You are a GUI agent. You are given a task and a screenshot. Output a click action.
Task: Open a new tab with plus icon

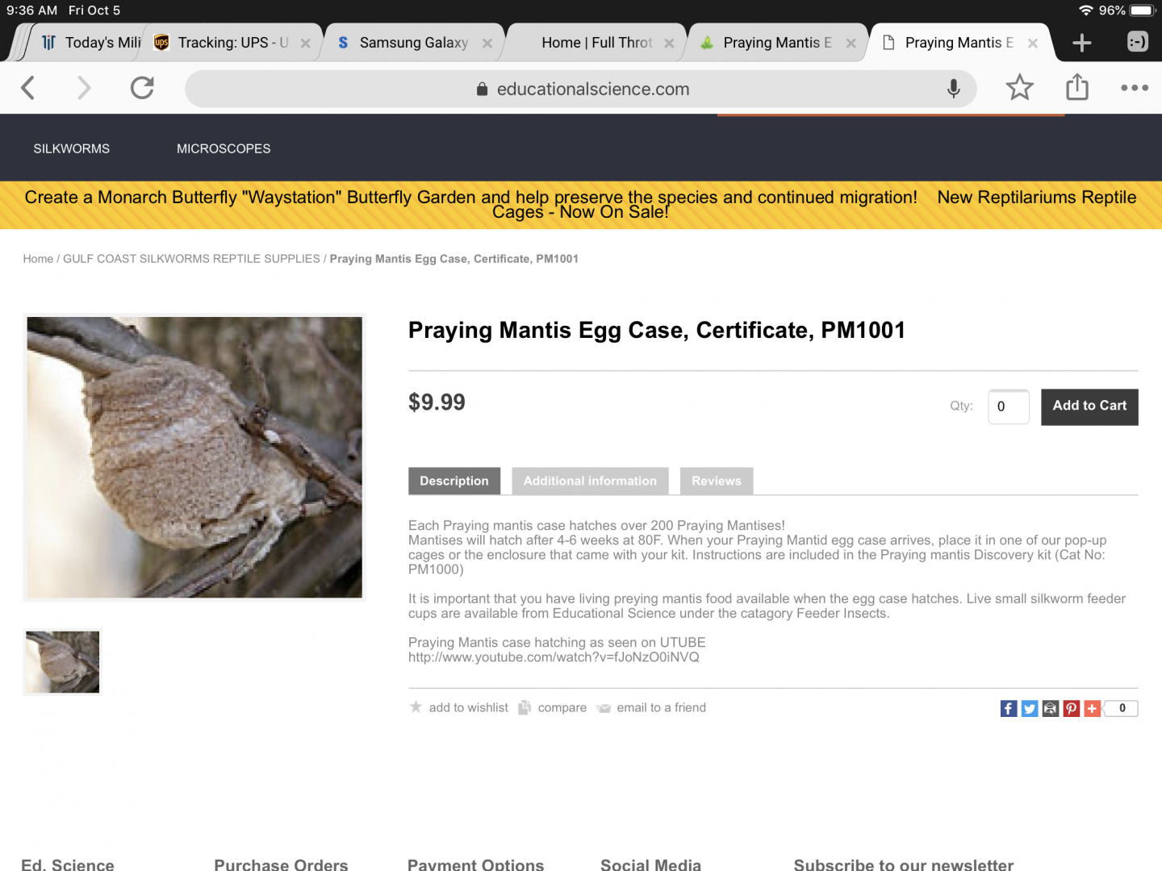point(1082,43)
